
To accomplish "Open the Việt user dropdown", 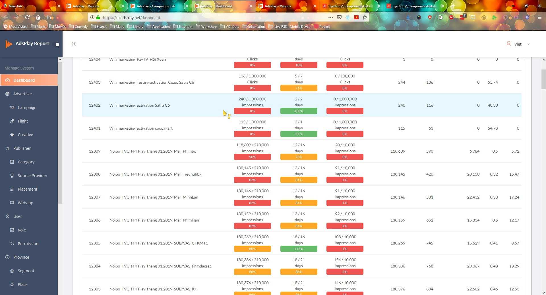I will point(518,44).
